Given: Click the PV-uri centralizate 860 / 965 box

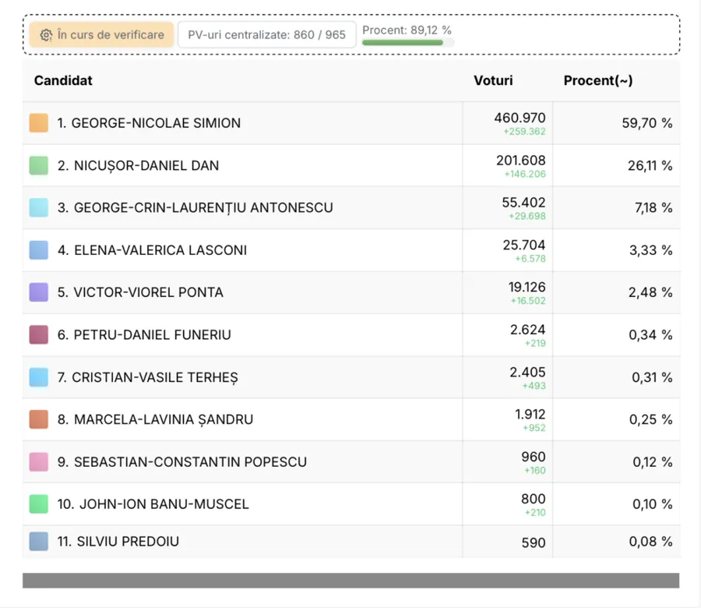Looking at the screenshot, I should 267,35.
